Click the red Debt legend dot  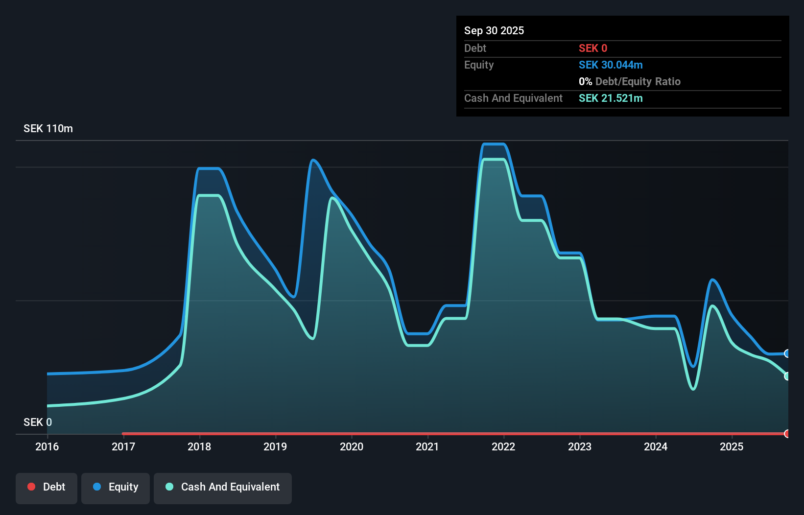[31, 487]
